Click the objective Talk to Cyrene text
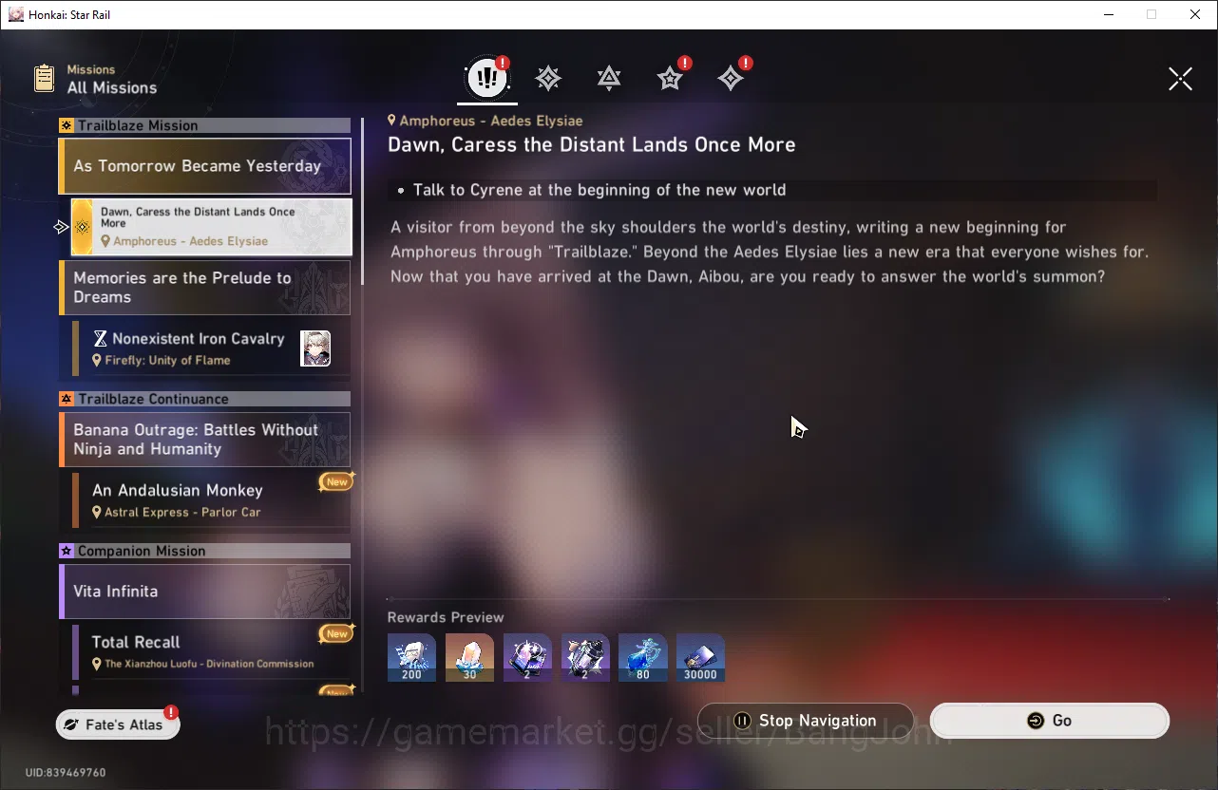The width and height of the screenshot is (1218, 790). (x=599, y=190)
